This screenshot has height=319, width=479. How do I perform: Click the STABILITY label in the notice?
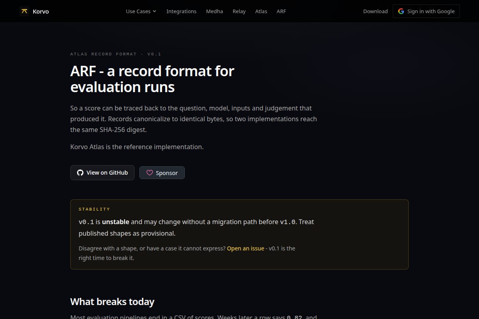(94, 209)
